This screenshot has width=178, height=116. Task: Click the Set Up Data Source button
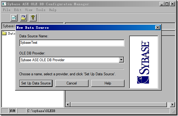click(36, 83)
